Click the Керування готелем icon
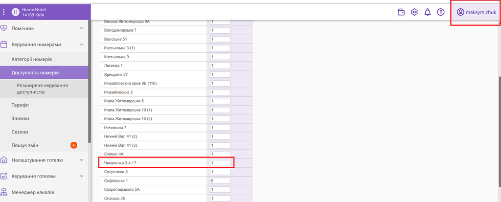The width and height of the screenshot is (501, 202). tap(4, 176)
